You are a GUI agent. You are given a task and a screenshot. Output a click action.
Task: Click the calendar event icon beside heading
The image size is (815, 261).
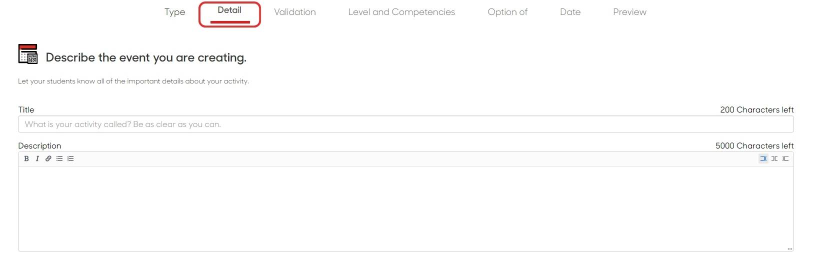click(x=28, y=54)
